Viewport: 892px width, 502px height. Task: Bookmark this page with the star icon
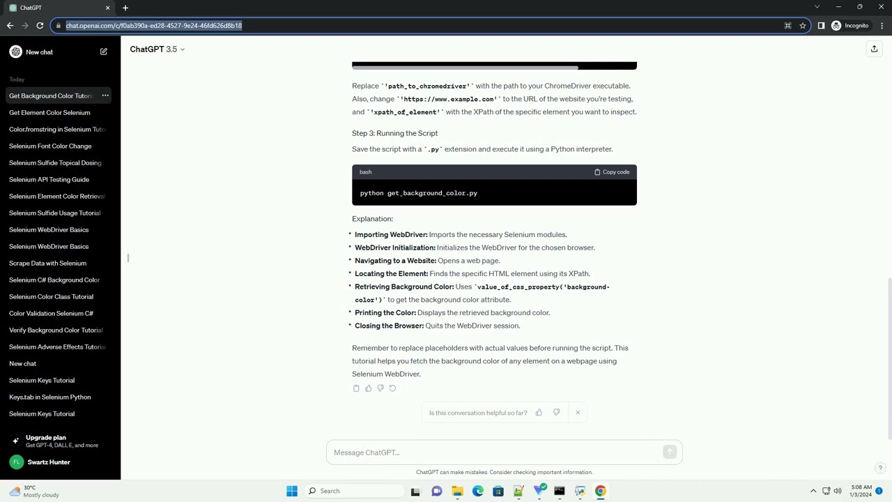(x=803, y=26)
